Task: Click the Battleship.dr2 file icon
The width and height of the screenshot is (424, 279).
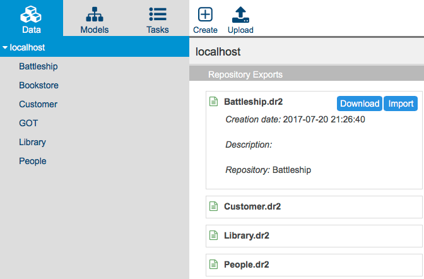Action: [x=214, y=102]
